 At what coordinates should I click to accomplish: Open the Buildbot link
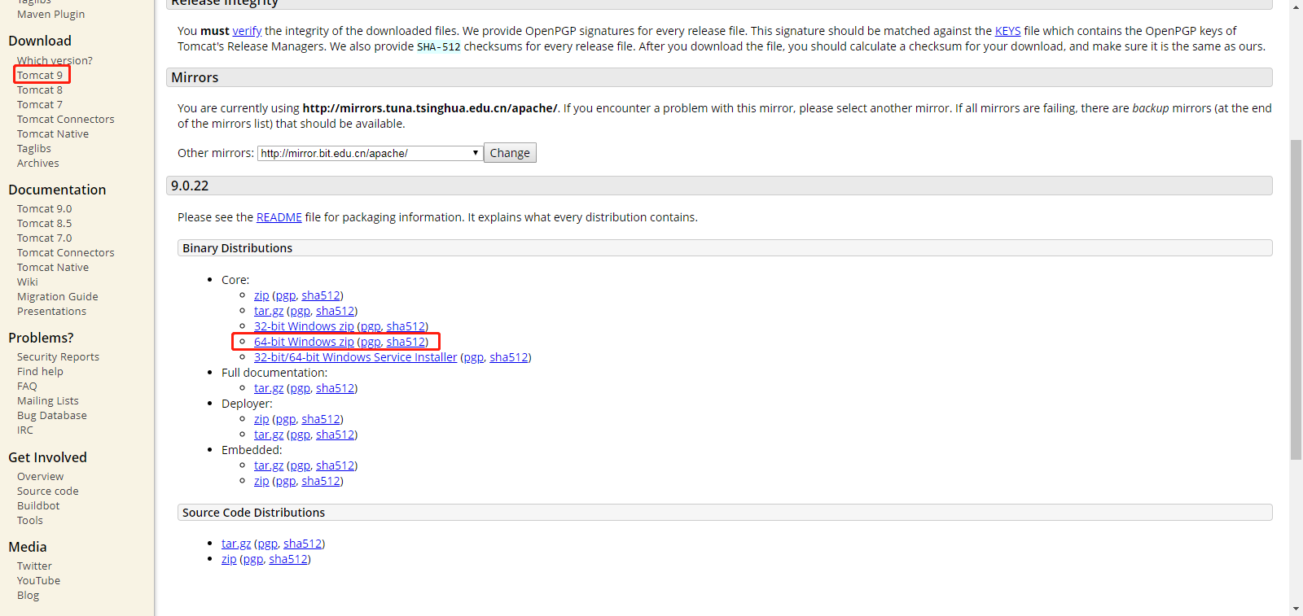click(x=38, y=505)
